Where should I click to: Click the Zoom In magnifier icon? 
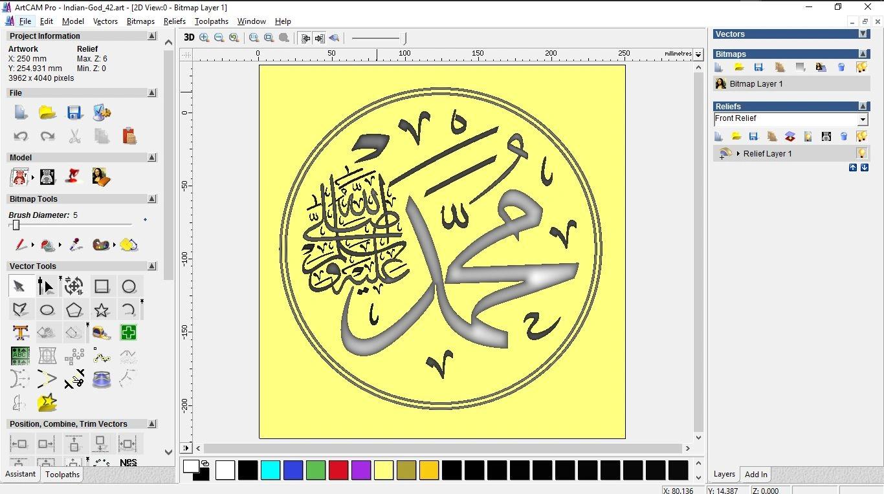pos(204,38)
